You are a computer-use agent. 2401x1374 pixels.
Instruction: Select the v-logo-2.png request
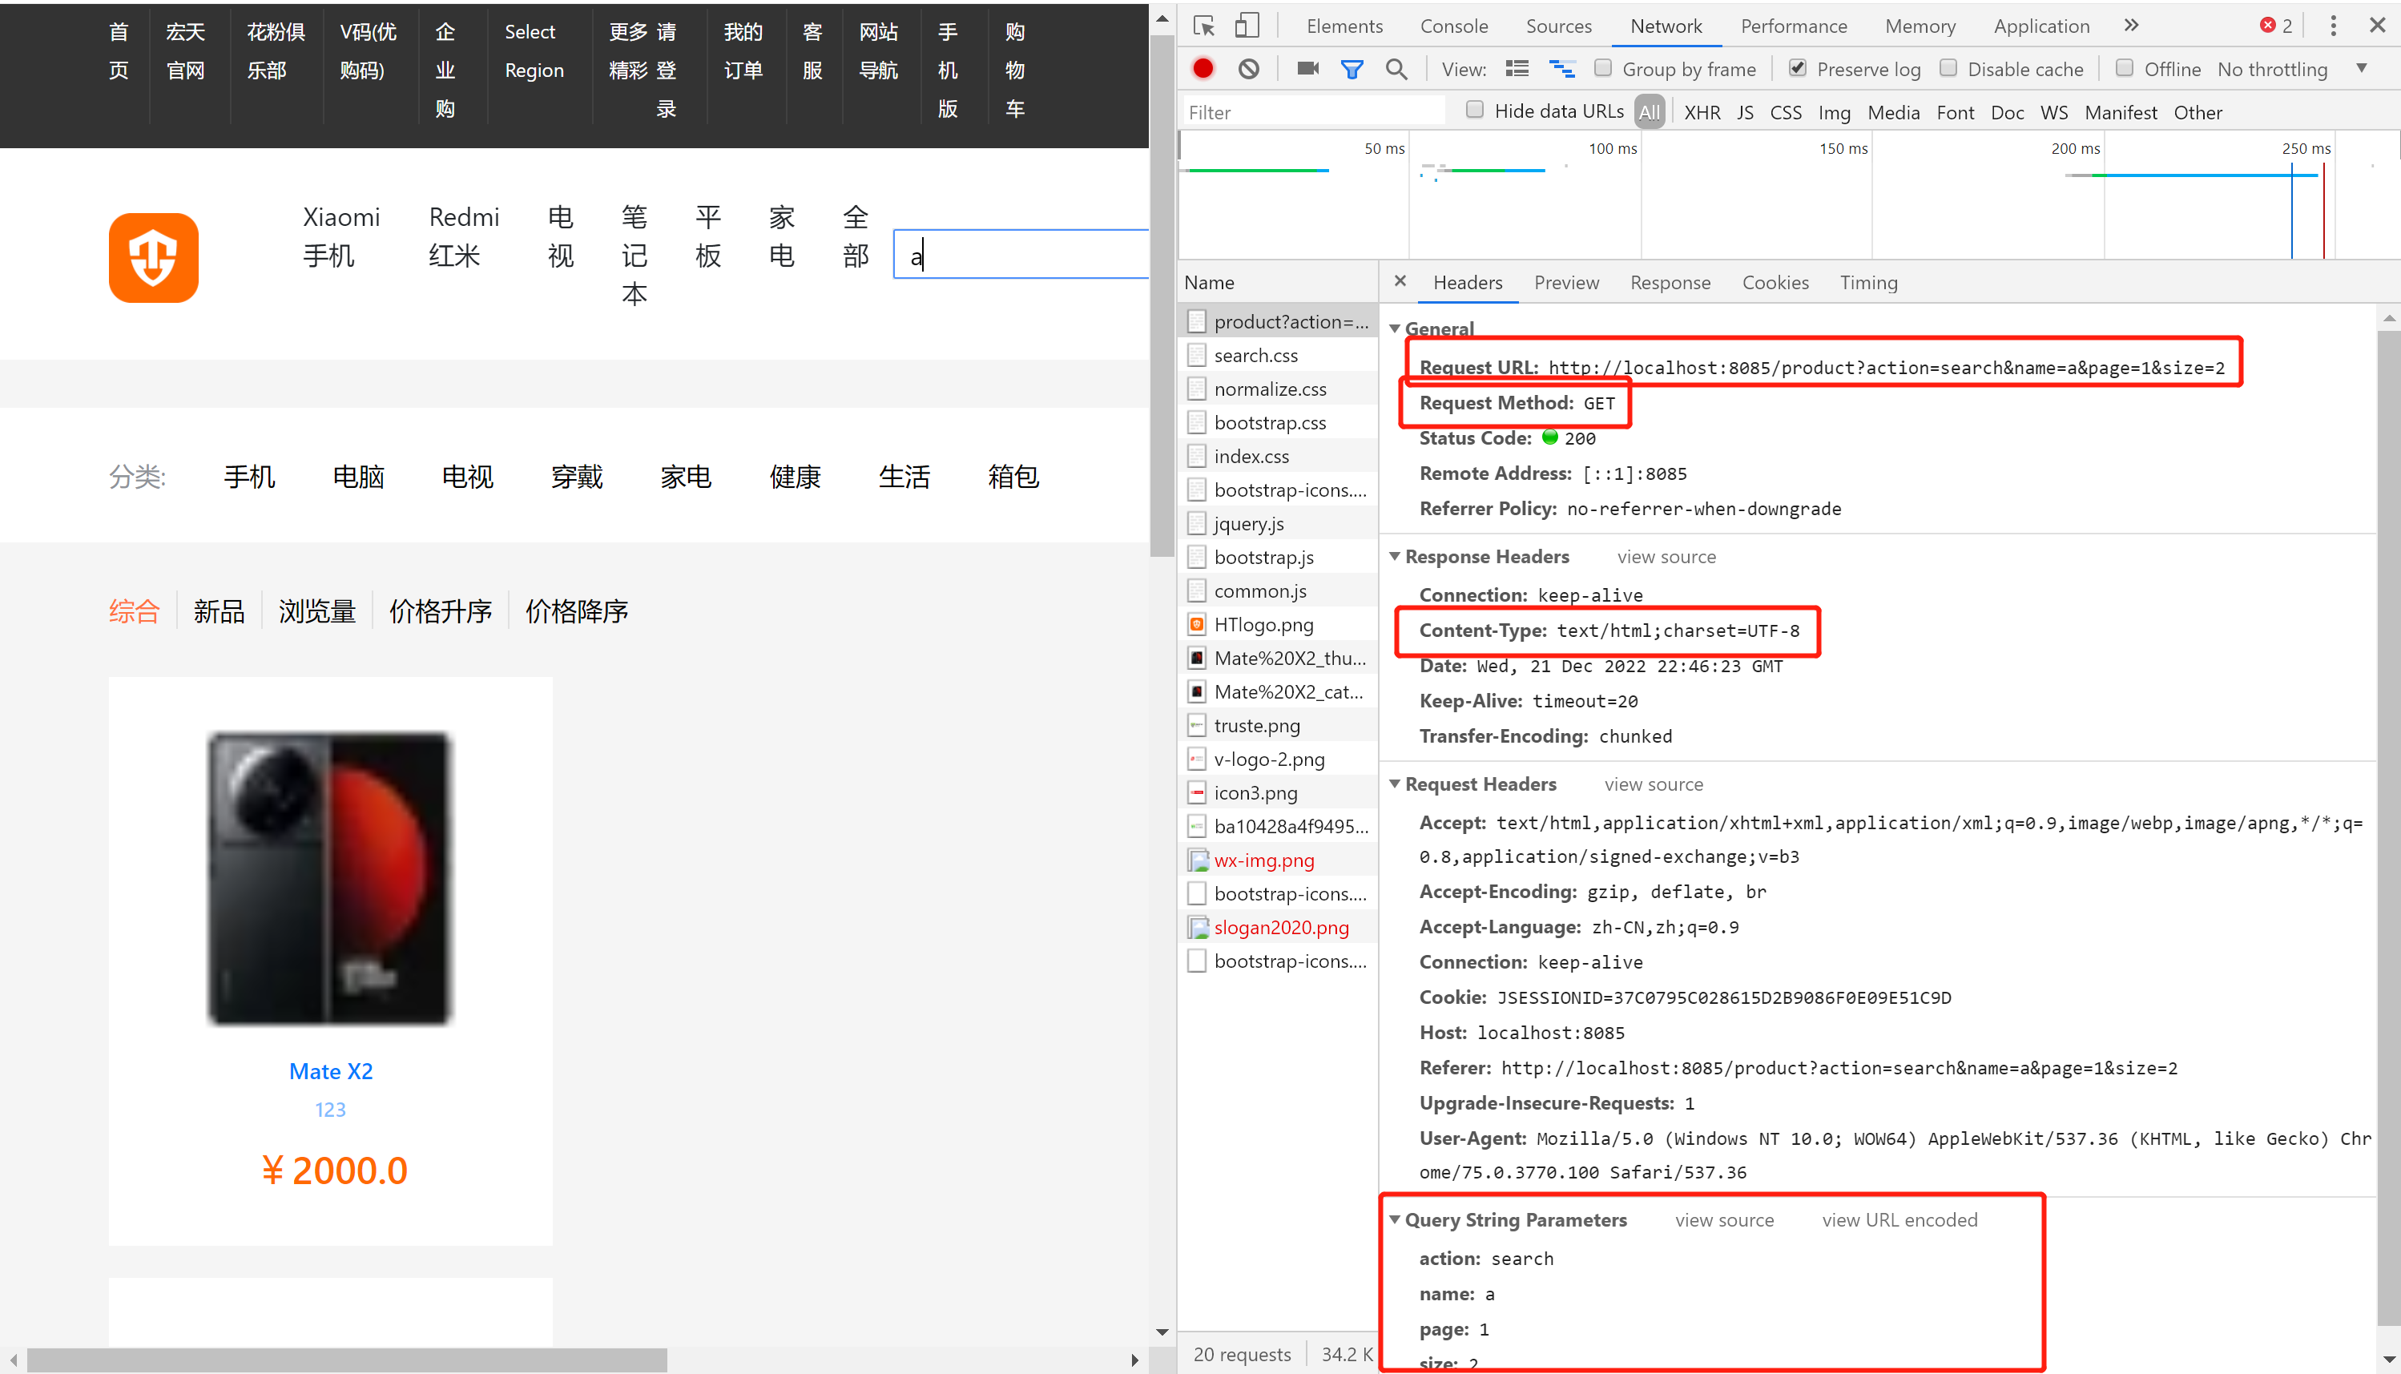coord(1279,760)
